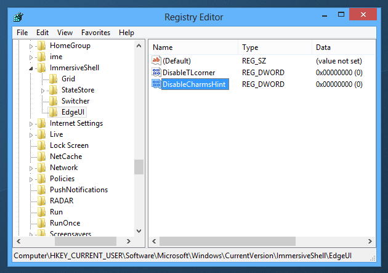Click the status bar registry path

(x=183, y=256)
